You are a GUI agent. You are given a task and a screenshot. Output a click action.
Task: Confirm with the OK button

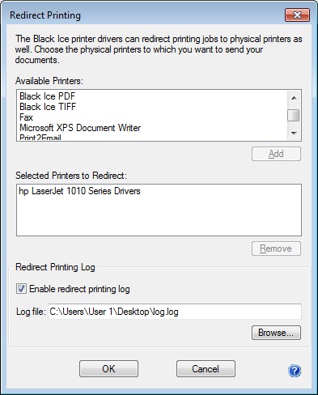coord(108,369)
